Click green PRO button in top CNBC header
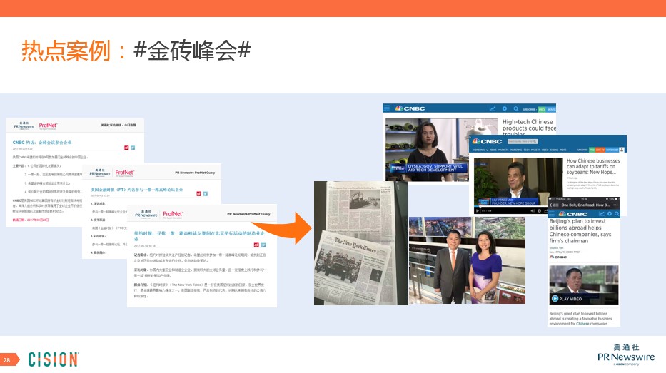The height and width of the screenshot is (373, 666). click(542, 110)
